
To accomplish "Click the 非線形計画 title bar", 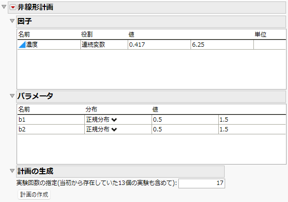I will click(147, 7).
